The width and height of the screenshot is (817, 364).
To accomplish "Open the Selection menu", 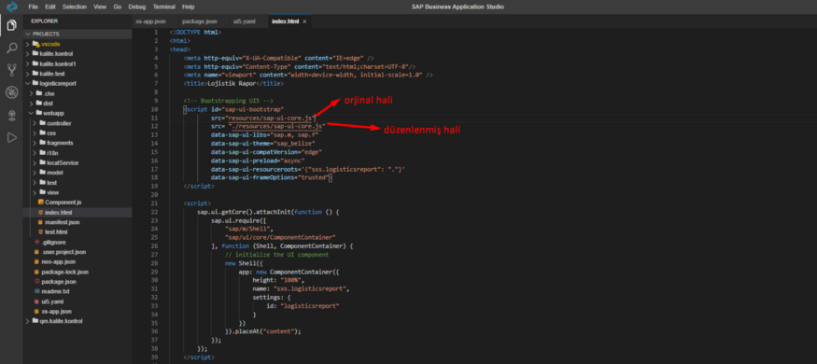I will (x=75, y=7).
